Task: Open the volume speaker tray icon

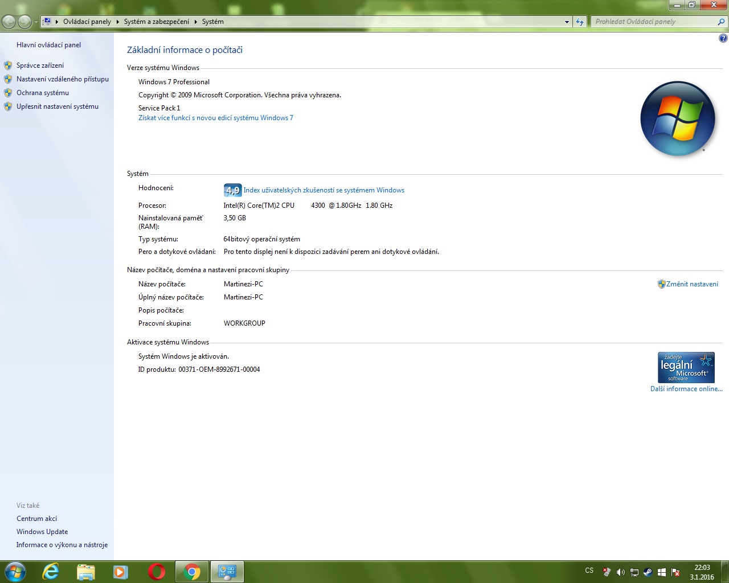Action: point(621,572)
